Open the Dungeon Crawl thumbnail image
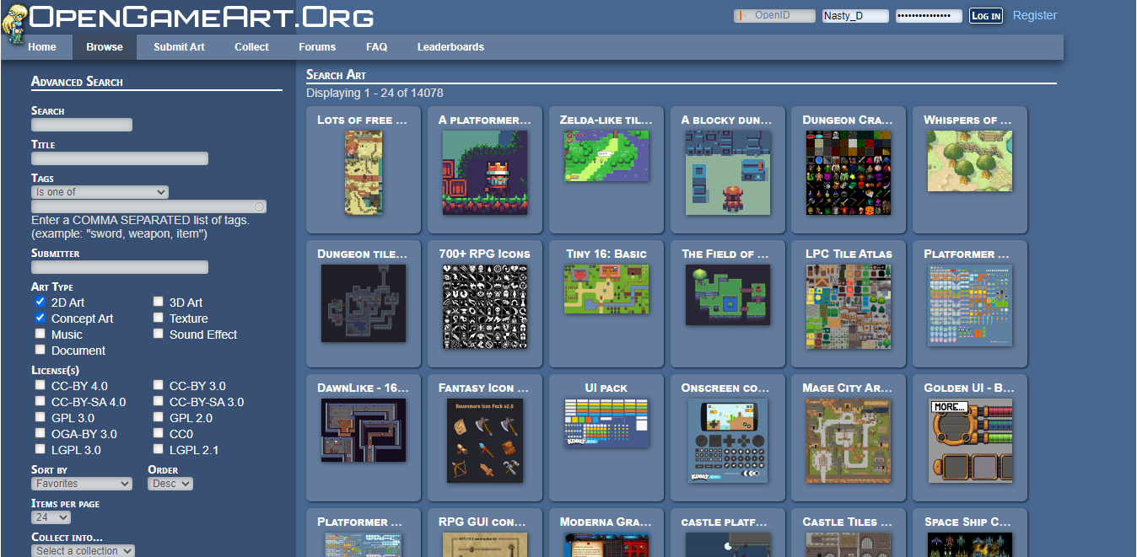The width and height of the screenshot is (1137, 557). tap(849, 173)
